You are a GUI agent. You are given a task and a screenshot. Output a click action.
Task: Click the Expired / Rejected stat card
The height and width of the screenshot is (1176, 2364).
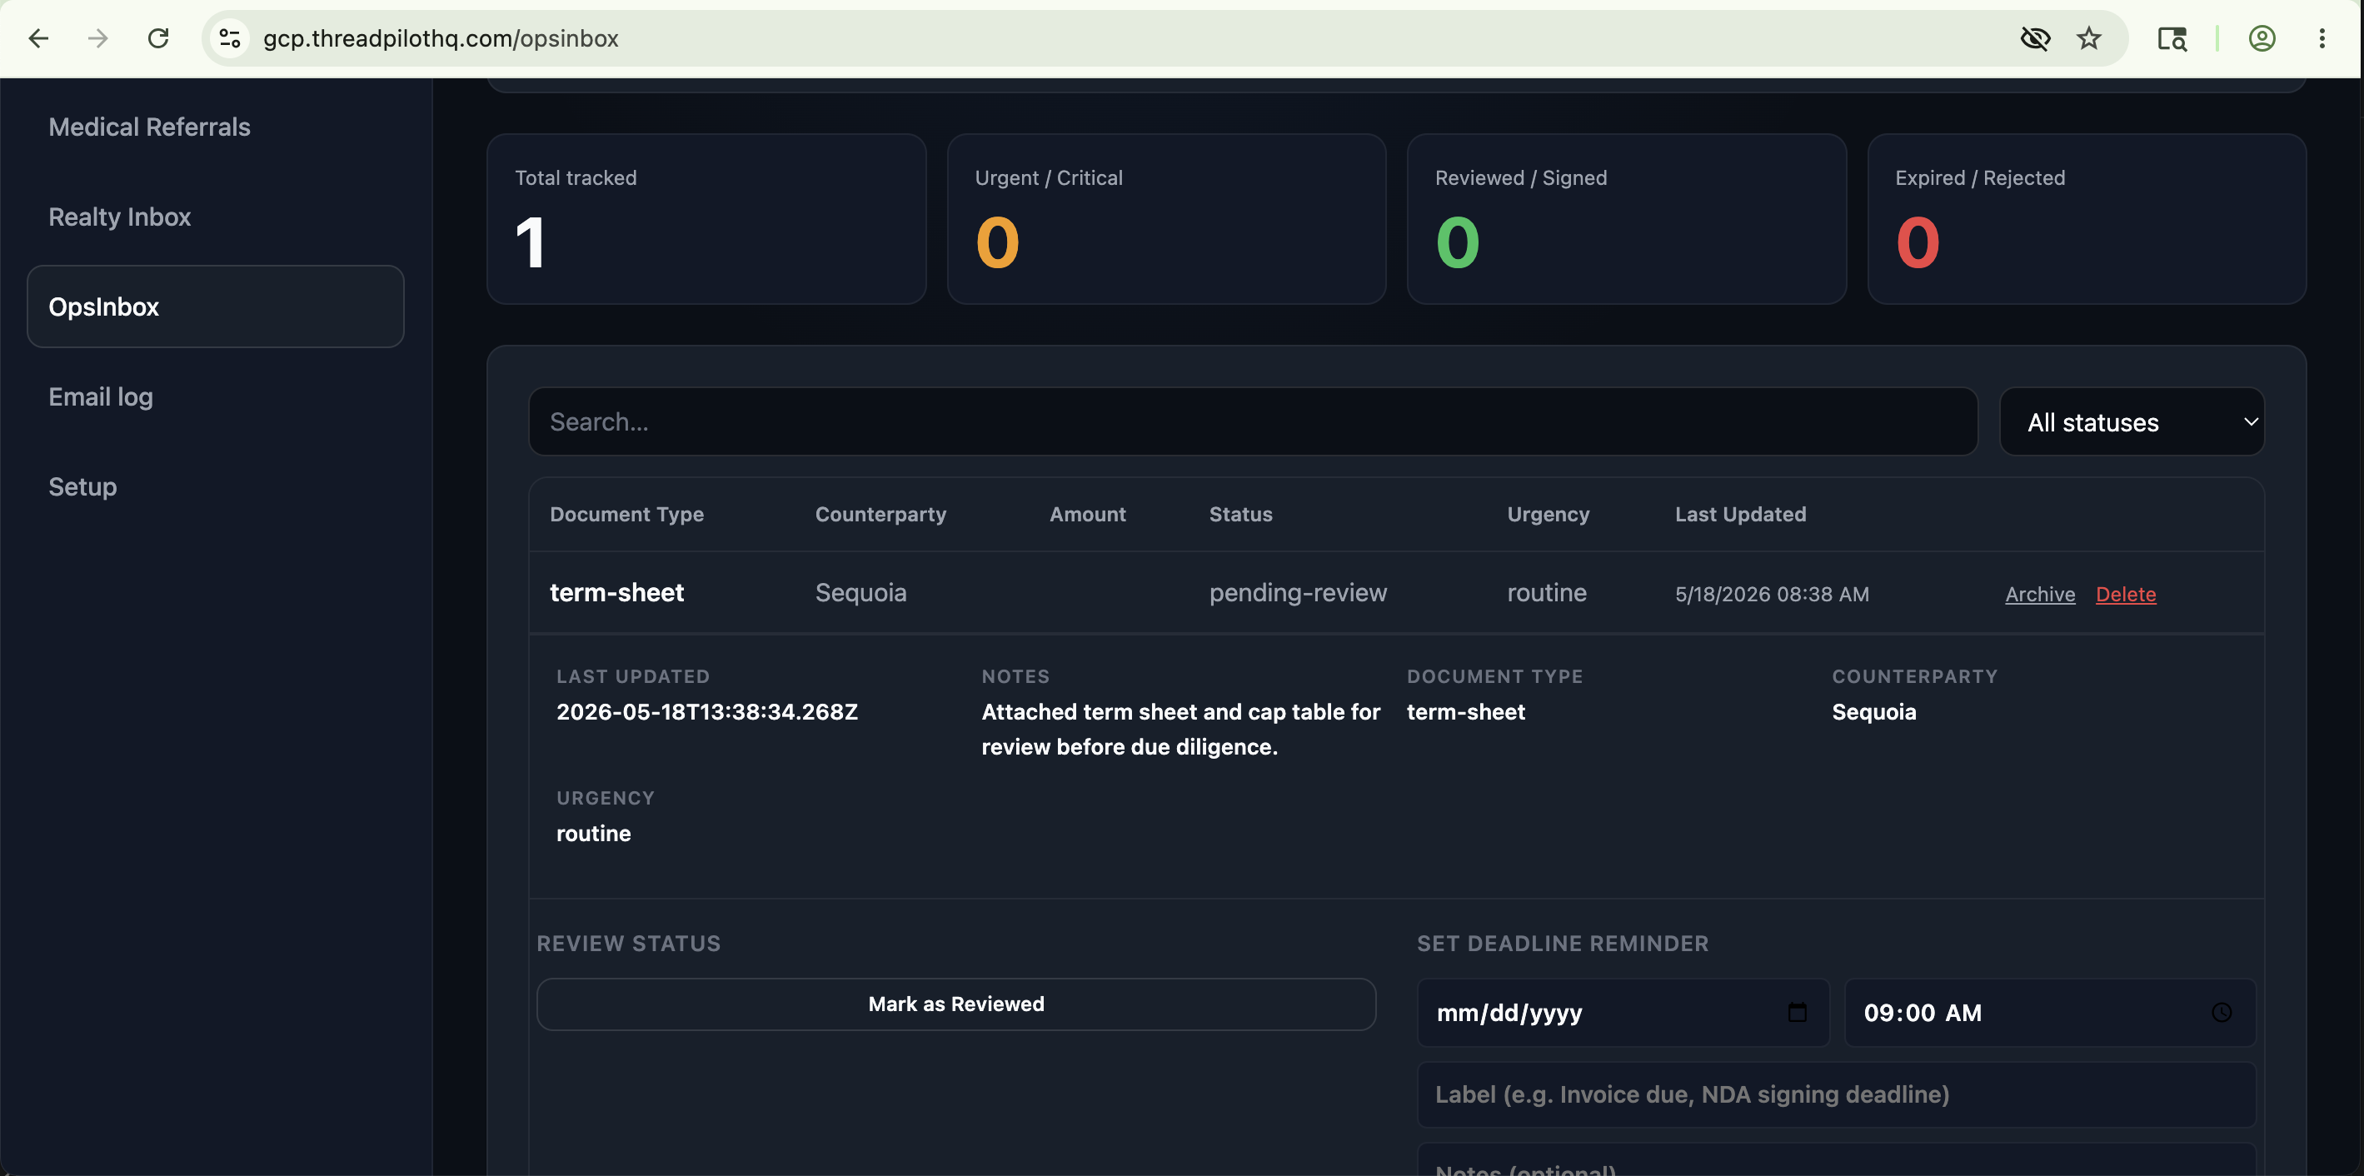click(x=2086, y=219)
